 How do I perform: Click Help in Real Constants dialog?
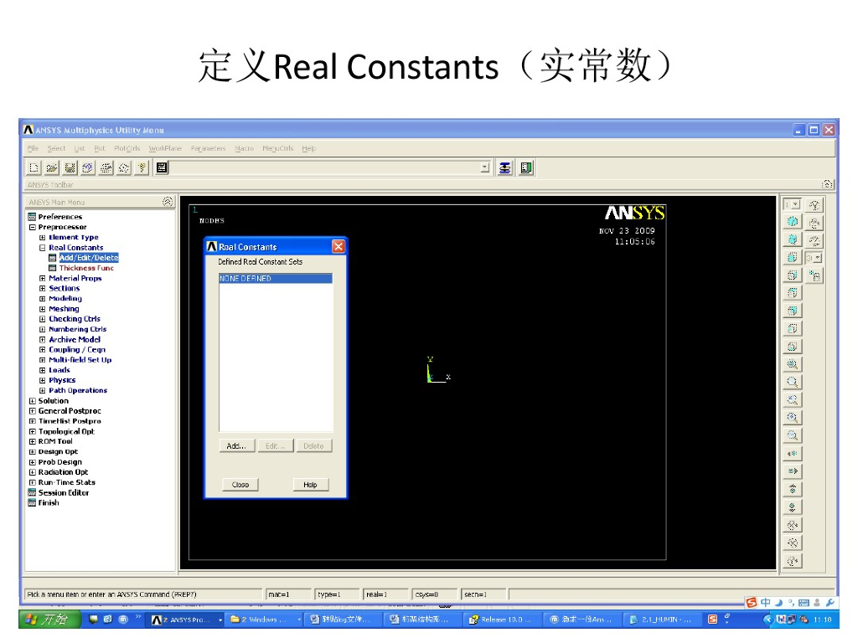(310, 485)
